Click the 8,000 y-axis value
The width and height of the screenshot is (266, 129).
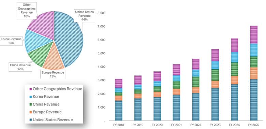[x=102, y=13]
